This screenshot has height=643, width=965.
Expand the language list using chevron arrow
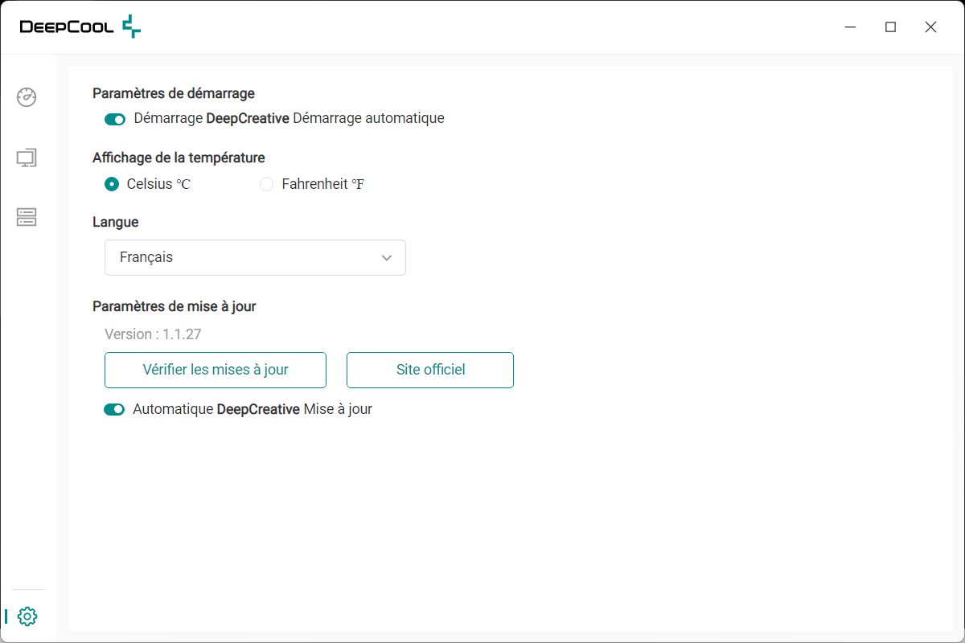[387, 258]
